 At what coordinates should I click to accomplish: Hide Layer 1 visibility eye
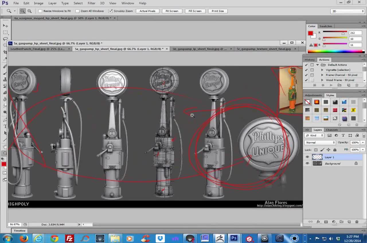point(307,157)
